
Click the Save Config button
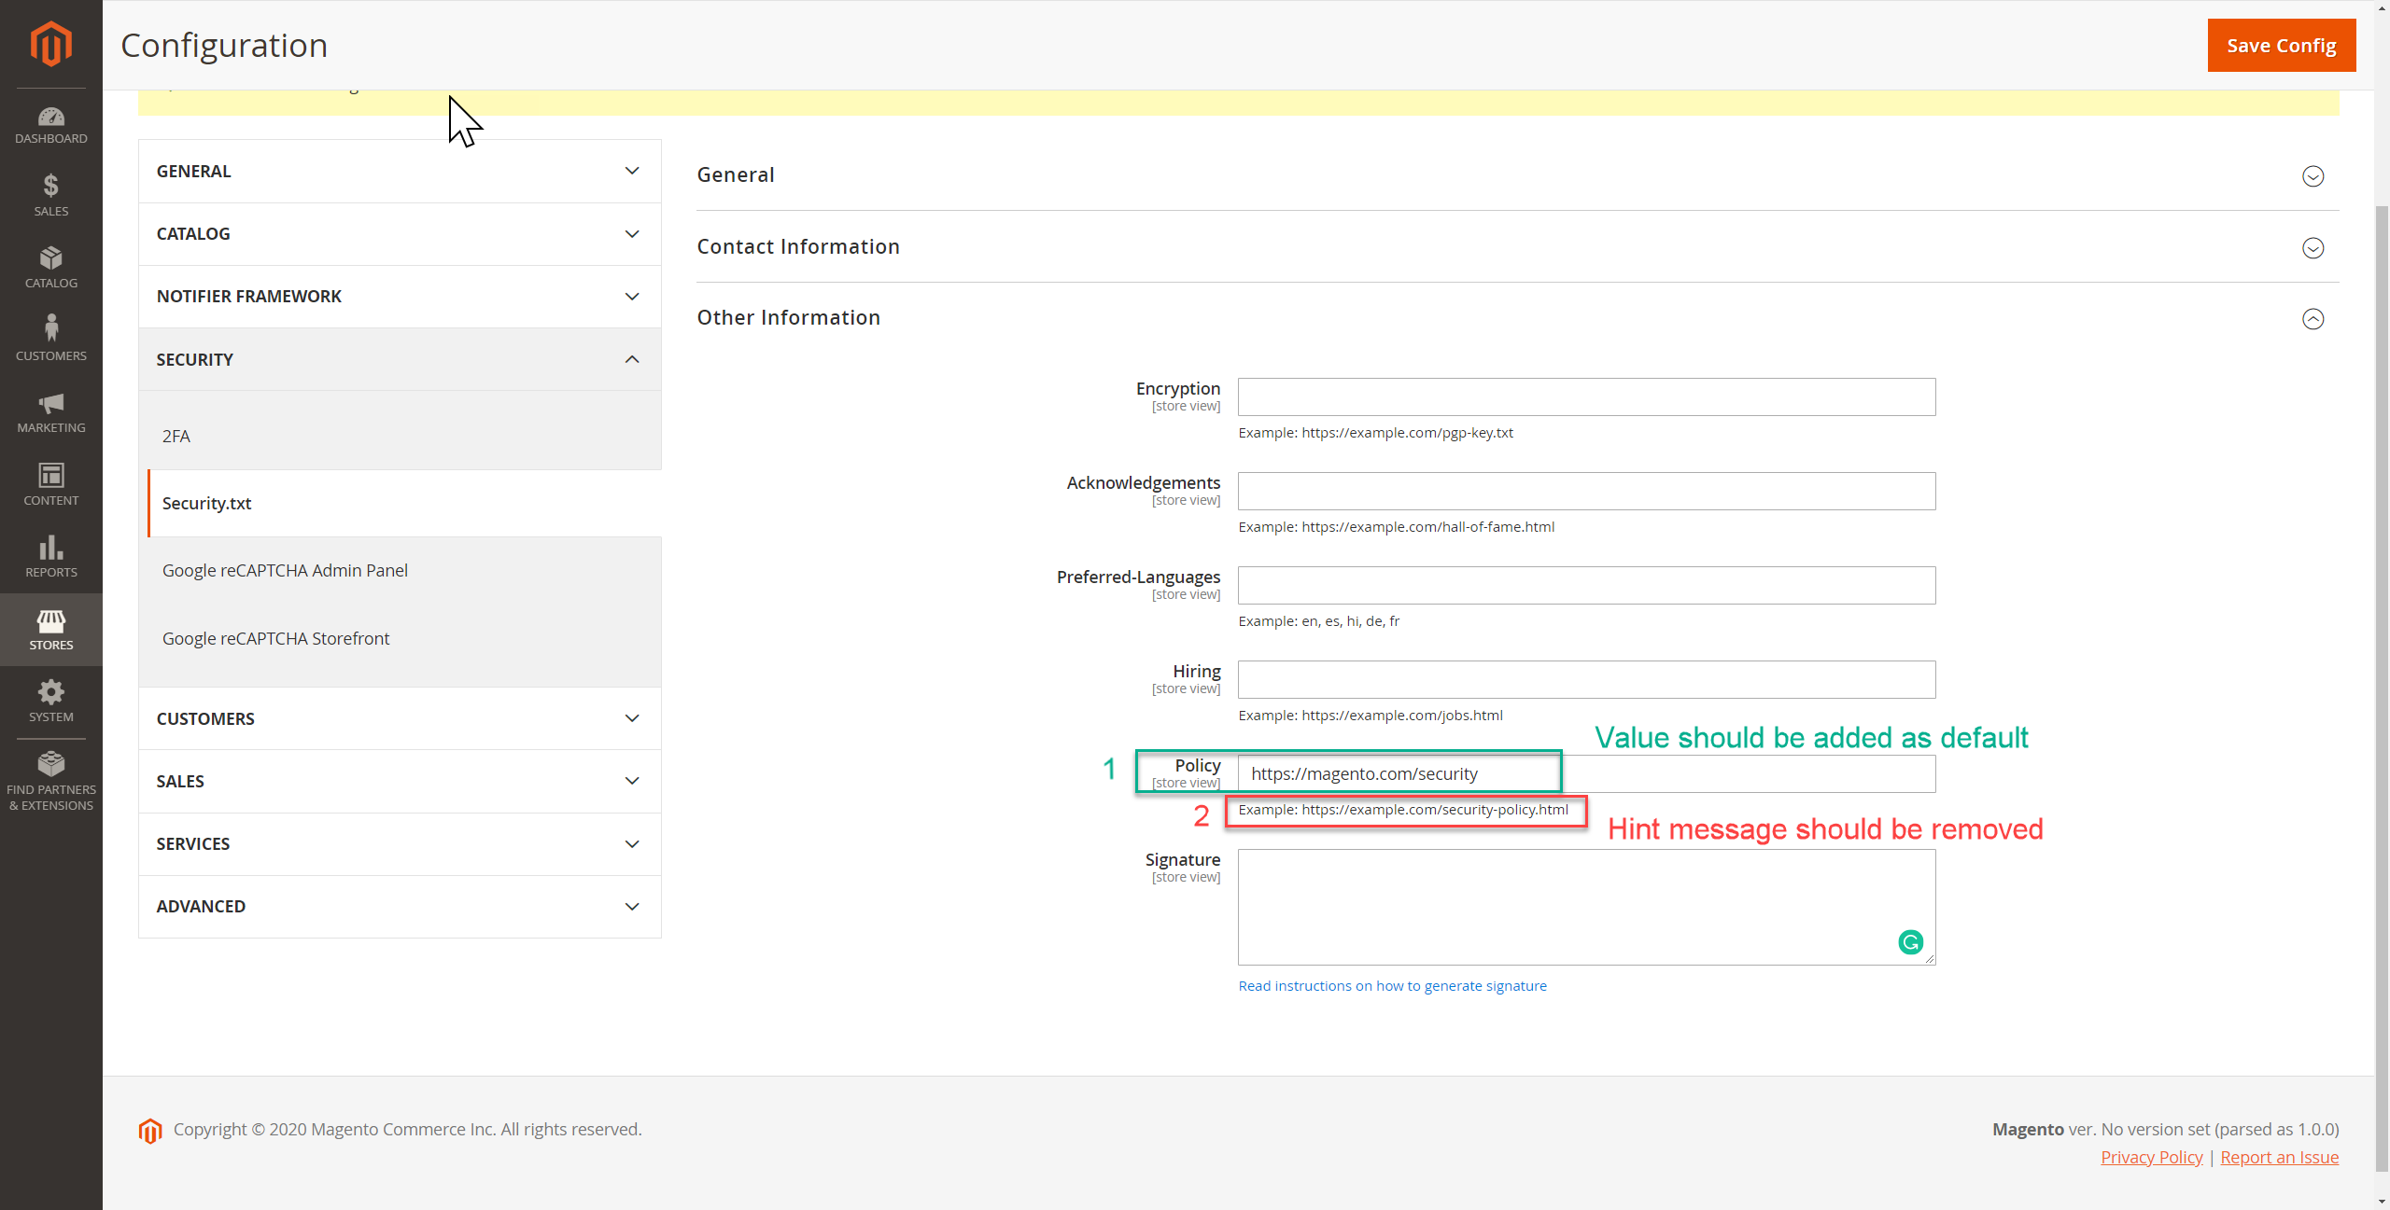(2281, 46)
